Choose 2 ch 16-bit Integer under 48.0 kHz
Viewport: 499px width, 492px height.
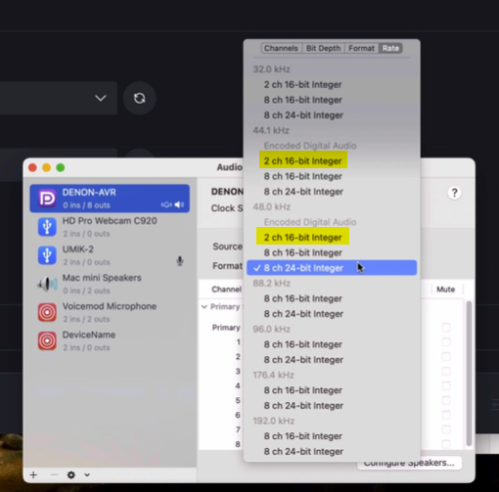click(x=332, y=238)
